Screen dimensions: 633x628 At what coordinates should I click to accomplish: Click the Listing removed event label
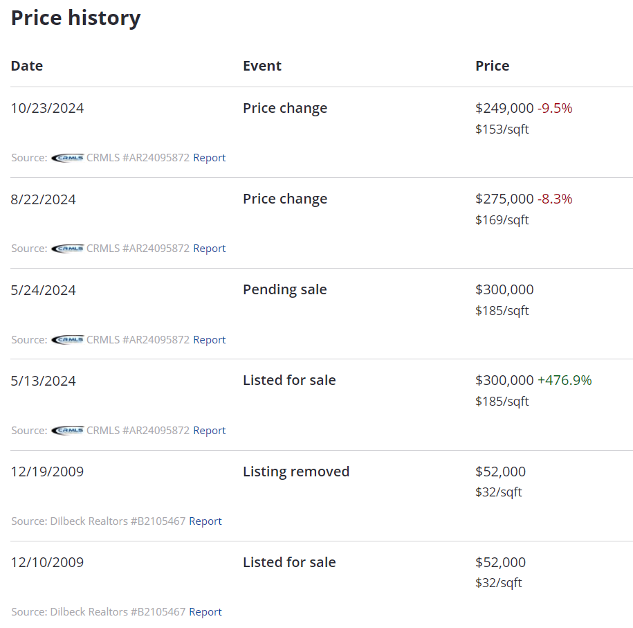click(296, 472)
